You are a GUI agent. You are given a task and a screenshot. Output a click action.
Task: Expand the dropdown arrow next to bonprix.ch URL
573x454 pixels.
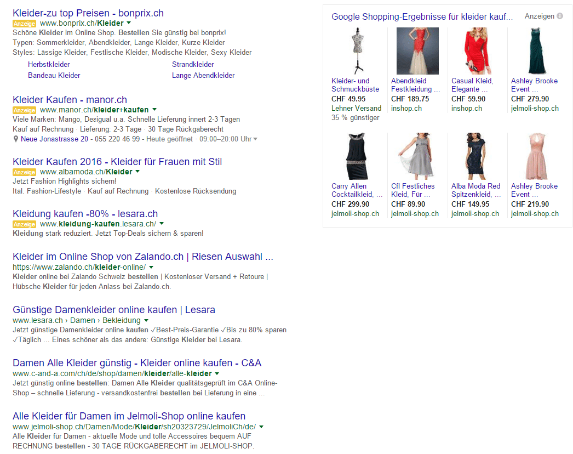tap(129, 24)
